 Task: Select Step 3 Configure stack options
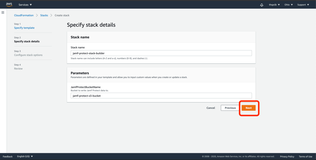pos(28,55)
